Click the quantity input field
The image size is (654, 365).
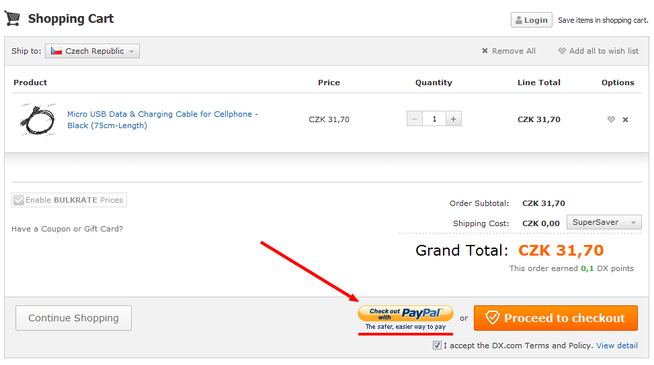point(434,119)
